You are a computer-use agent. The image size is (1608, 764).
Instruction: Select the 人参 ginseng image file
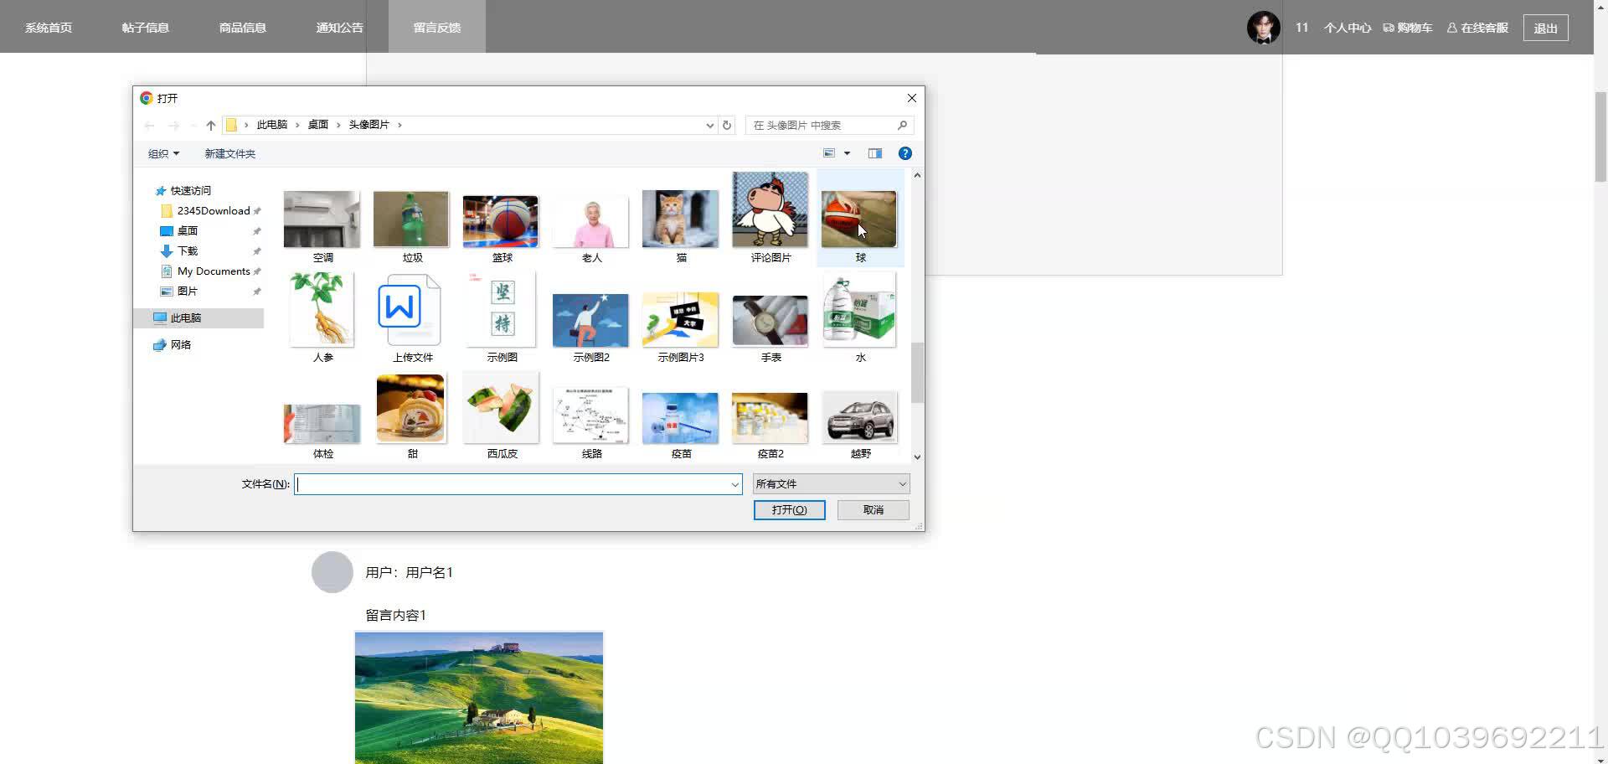(322, 309)
